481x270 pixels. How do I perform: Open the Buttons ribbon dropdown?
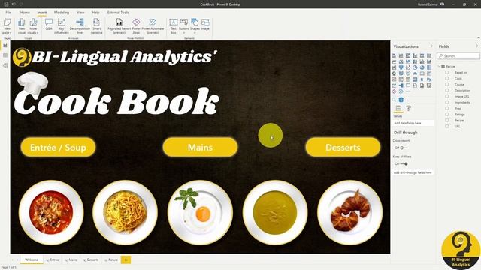[184, 26]
